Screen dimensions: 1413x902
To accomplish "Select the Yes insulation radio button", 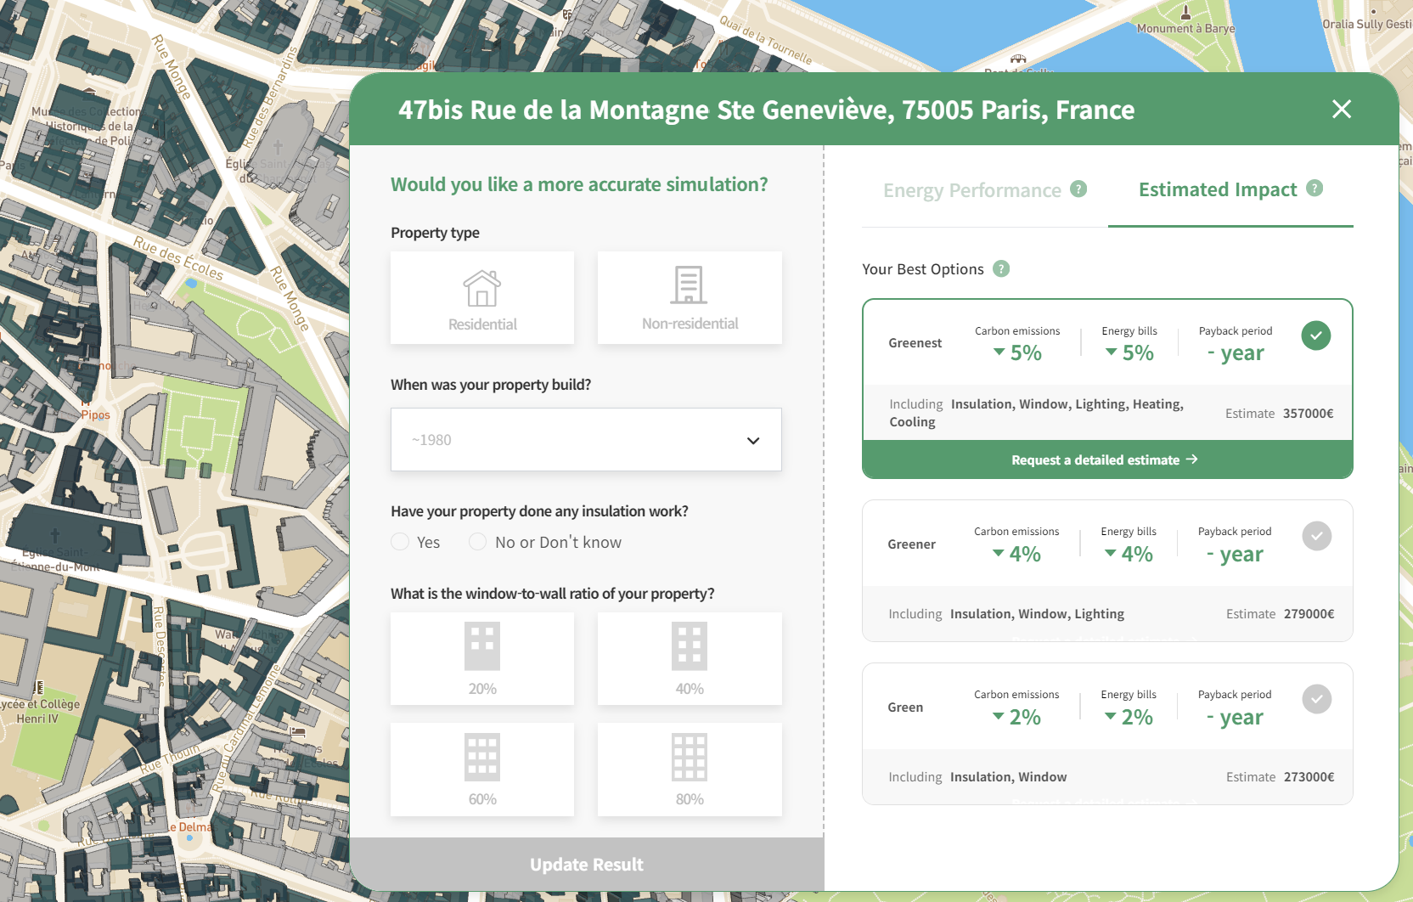I will 400,542.
